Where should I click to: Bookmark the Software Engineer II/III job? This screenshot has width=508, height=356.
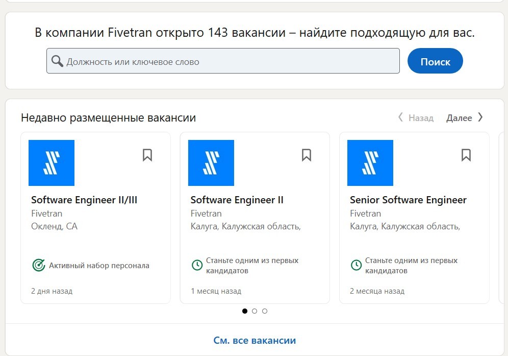point(147,155)
